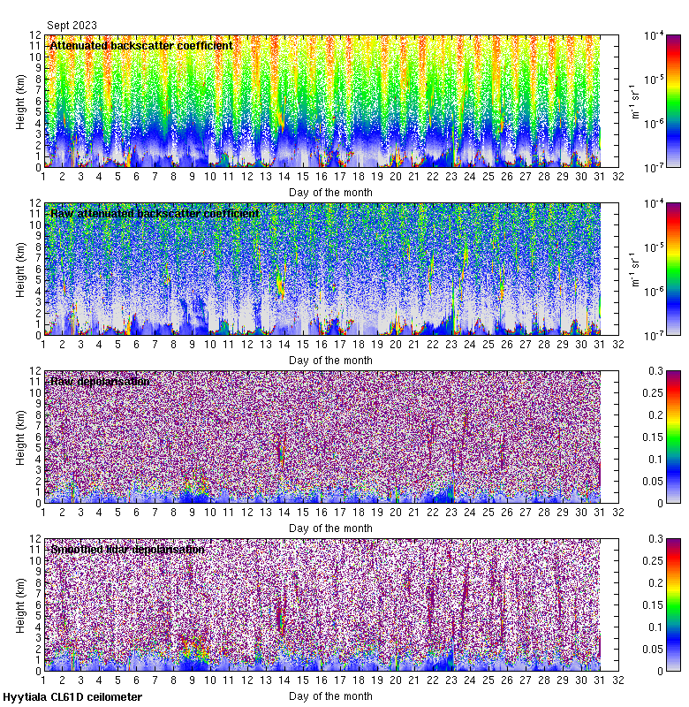Click 'Day of the month' under top panel

point(330,192)
